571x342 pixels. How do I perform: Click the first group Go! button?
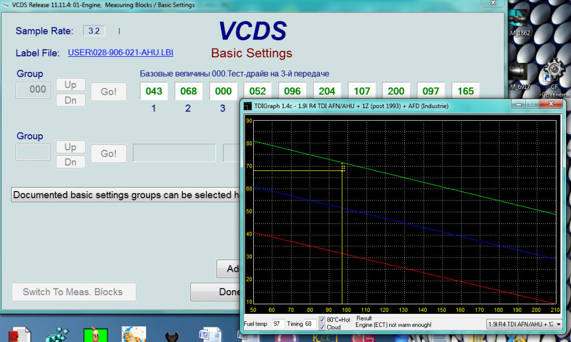click(x=109, y=91)
